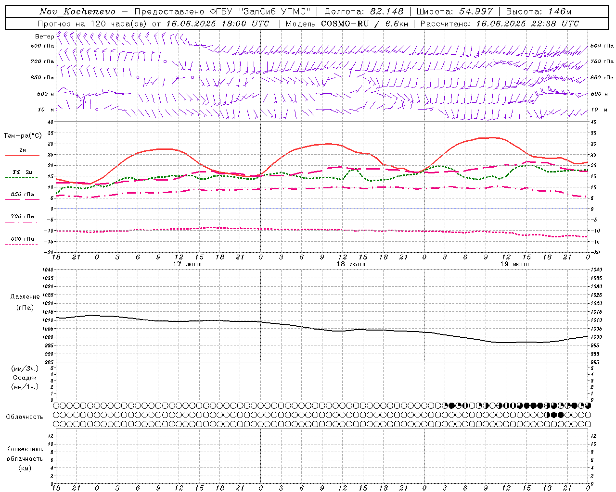The image size is (616, 492).
Task: Click the 17 июня date label
Action: pyautogui.click(x=187, y=264)
